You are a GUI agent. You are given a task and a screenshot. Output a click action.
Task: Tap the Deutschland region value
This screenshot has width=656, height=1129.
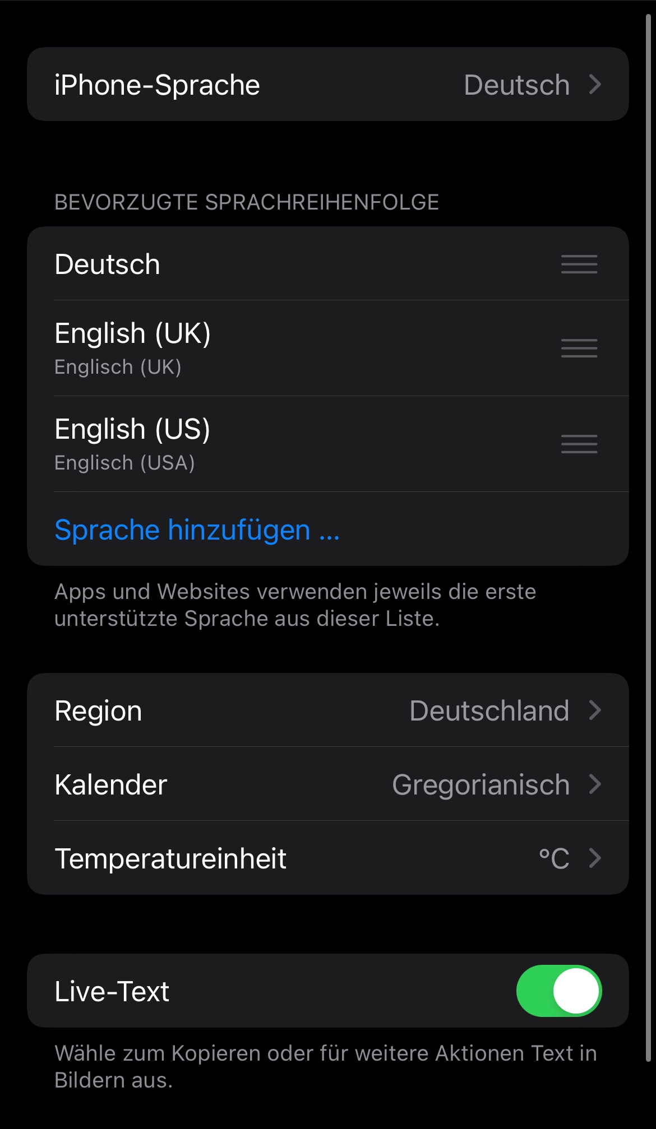point(489,710)
